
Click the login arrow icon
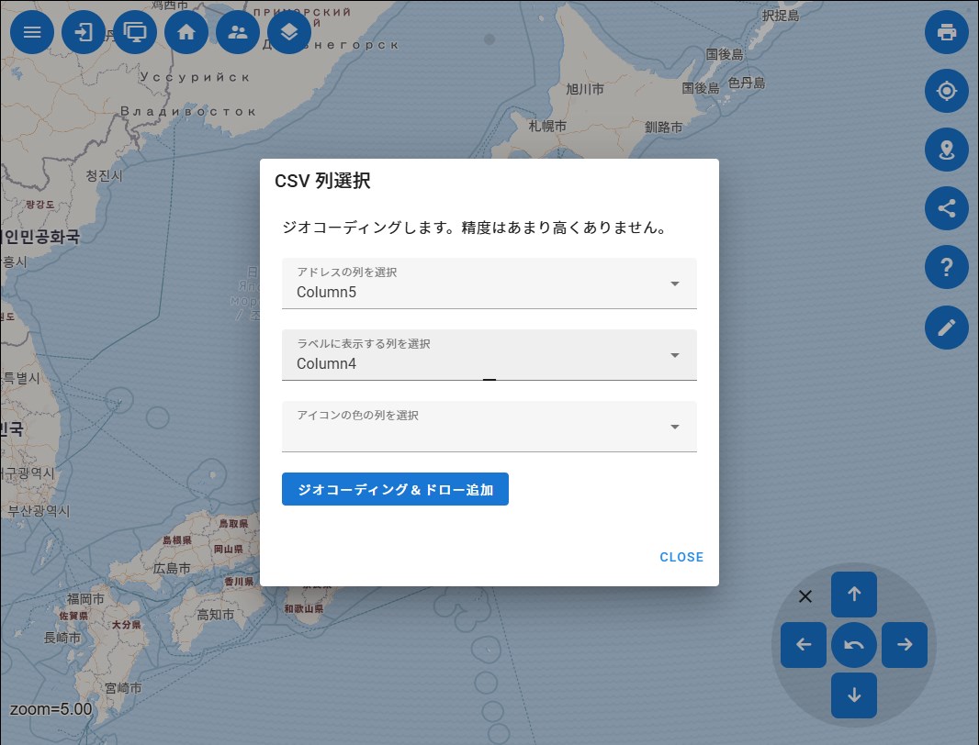[84, 32]
